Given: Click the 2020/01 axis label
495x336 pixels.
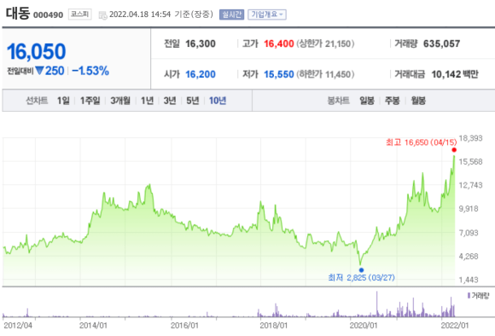Looking at the screenshot, I should click(x=364, y=325).
